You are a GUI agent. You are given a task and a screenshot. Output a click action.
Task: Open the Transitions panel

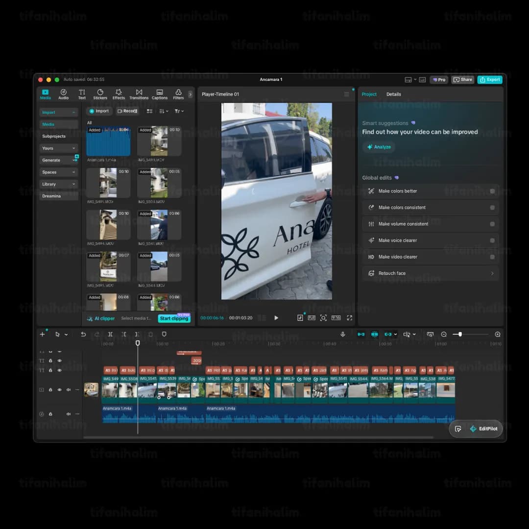139,94
